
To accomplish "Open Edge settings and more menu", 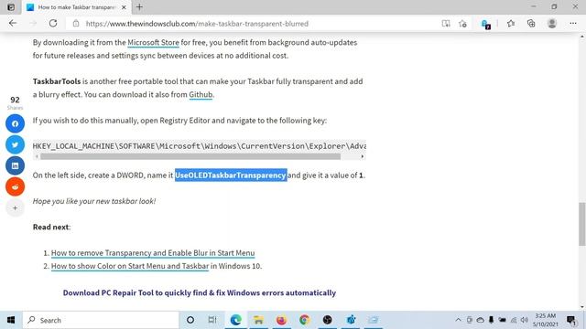I will (x=573, y=24).
